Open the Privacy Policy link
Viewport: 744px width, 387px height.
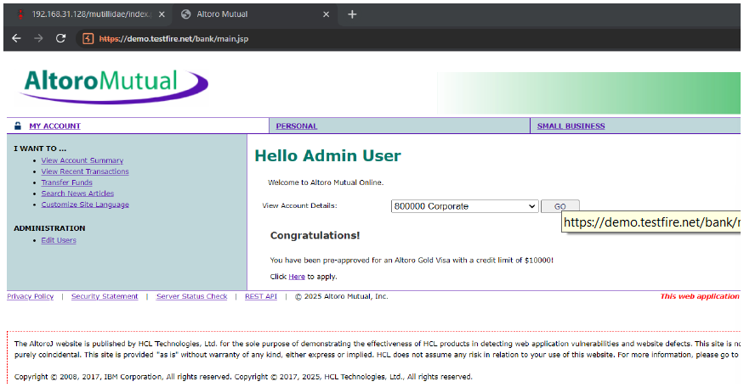(31, 296)
